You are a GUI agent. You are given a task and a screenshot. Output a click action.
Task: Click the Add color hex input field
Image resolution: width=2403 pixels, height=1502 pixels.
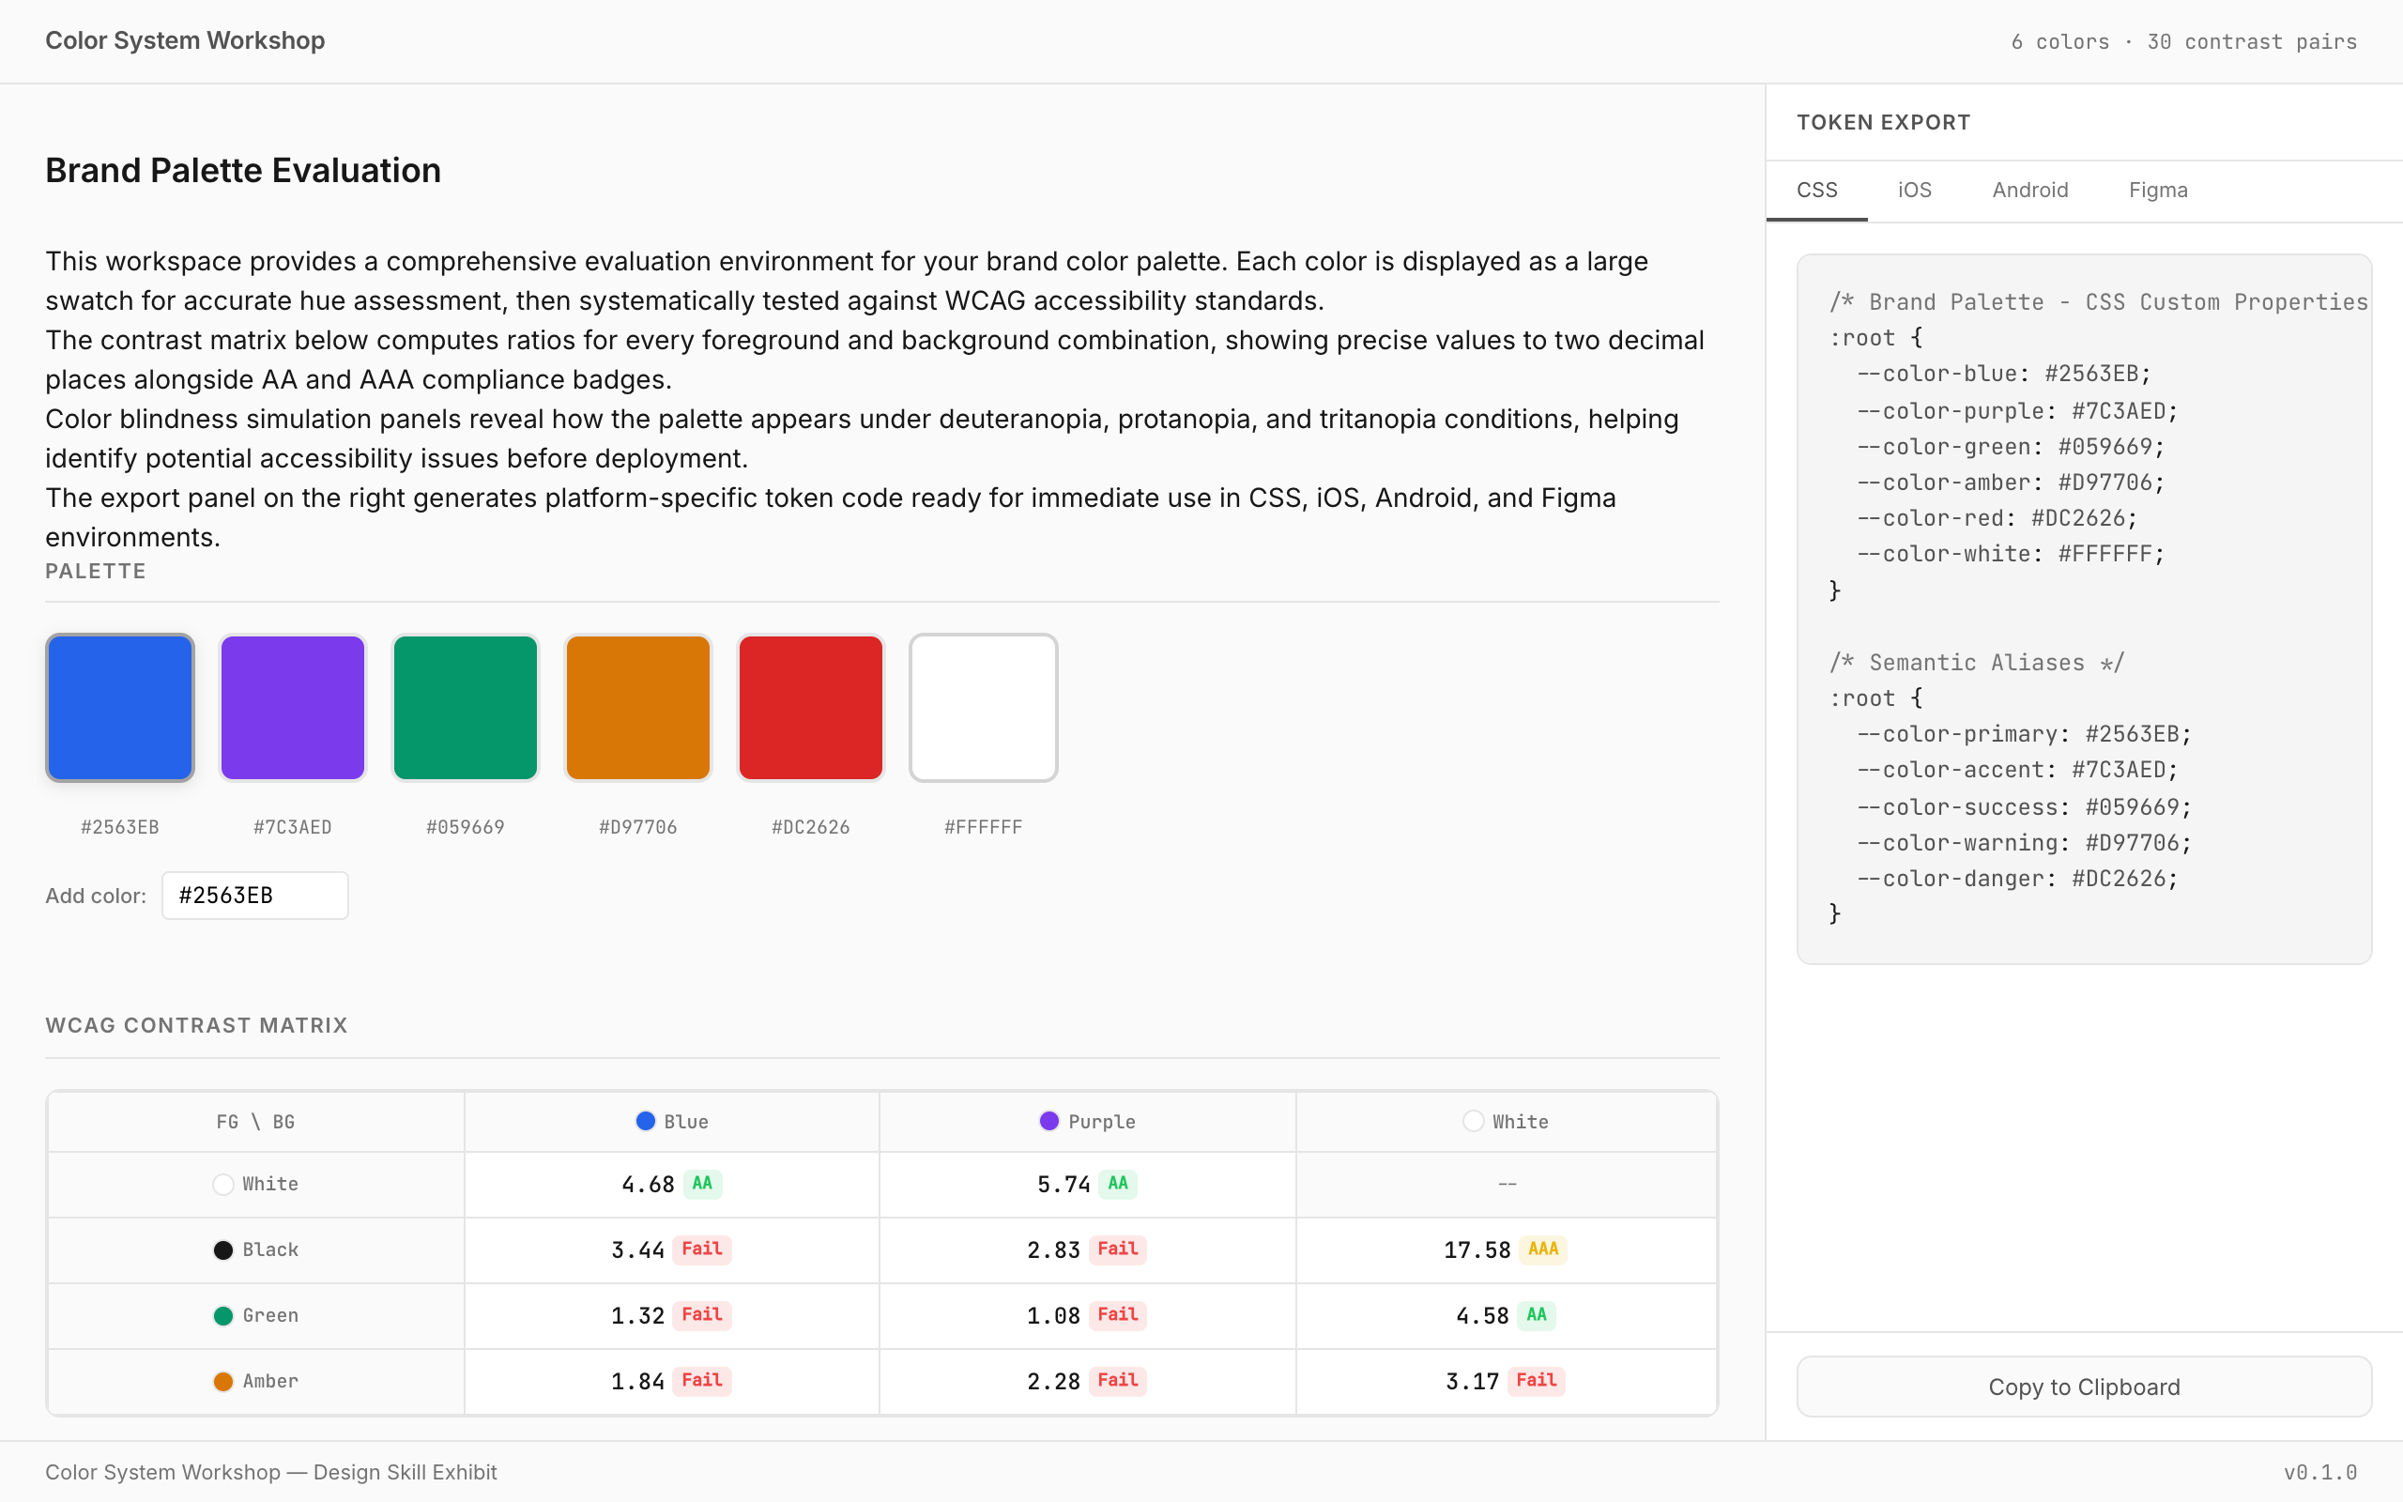click(x=255, y=895)
